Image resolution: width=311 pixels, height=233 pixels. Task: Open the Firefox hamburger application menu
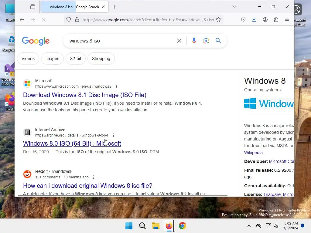[x=287, y=19]
